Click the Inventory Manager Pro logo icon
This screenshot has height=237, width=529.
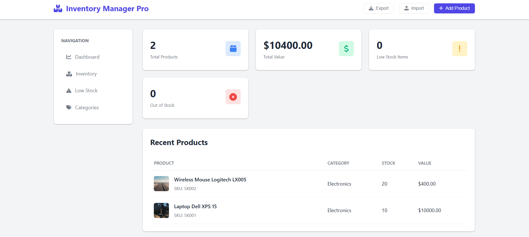pyautogui.click(x=58, y=9)
